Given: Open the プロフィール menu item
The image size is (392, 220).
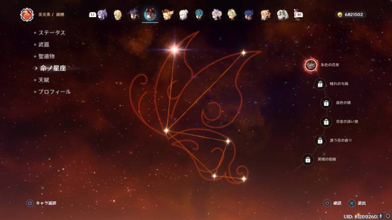Looking at the screenshot, I should [x=54, y=92].
